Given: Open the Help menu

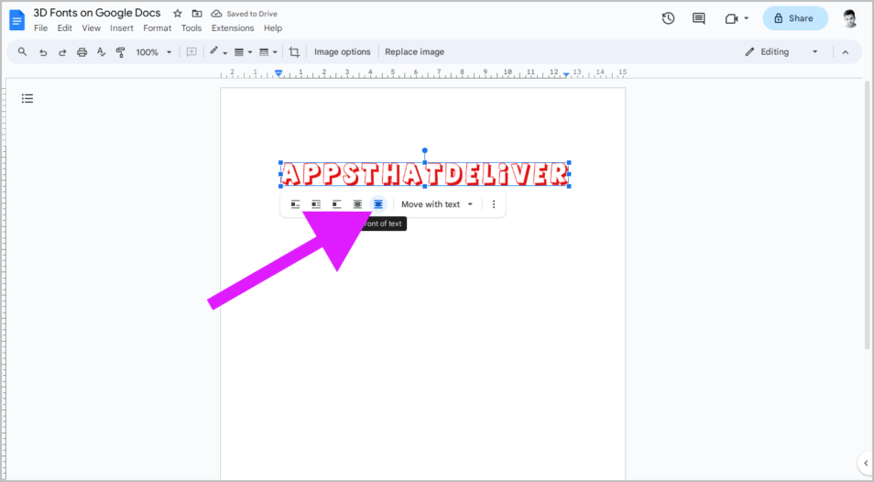Looking at the screenshot, I should (x=273, y=27).
